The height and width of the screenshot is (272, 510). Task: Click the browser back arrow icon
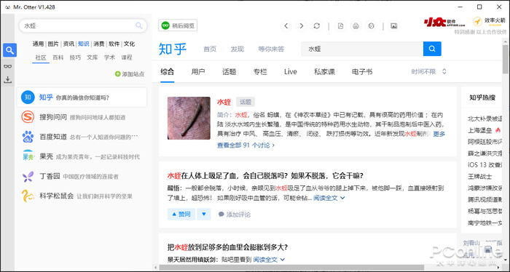[x=286, y=26]
